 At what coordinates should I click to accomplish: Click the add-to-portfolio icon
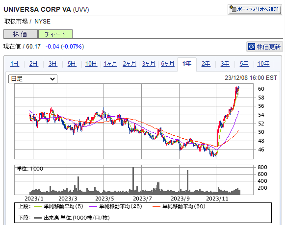click(x=233, y=9)
